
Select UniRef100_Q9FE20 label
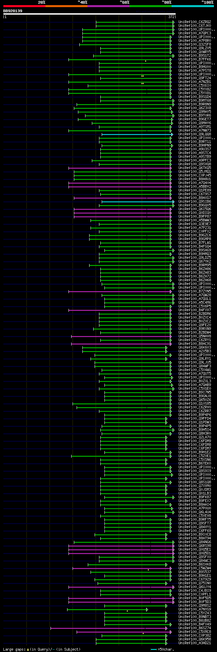coord(195,325)
